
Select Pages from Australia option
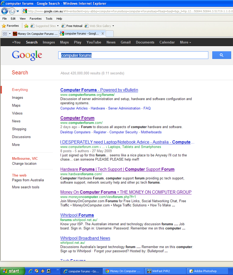(x=28, y=180)
